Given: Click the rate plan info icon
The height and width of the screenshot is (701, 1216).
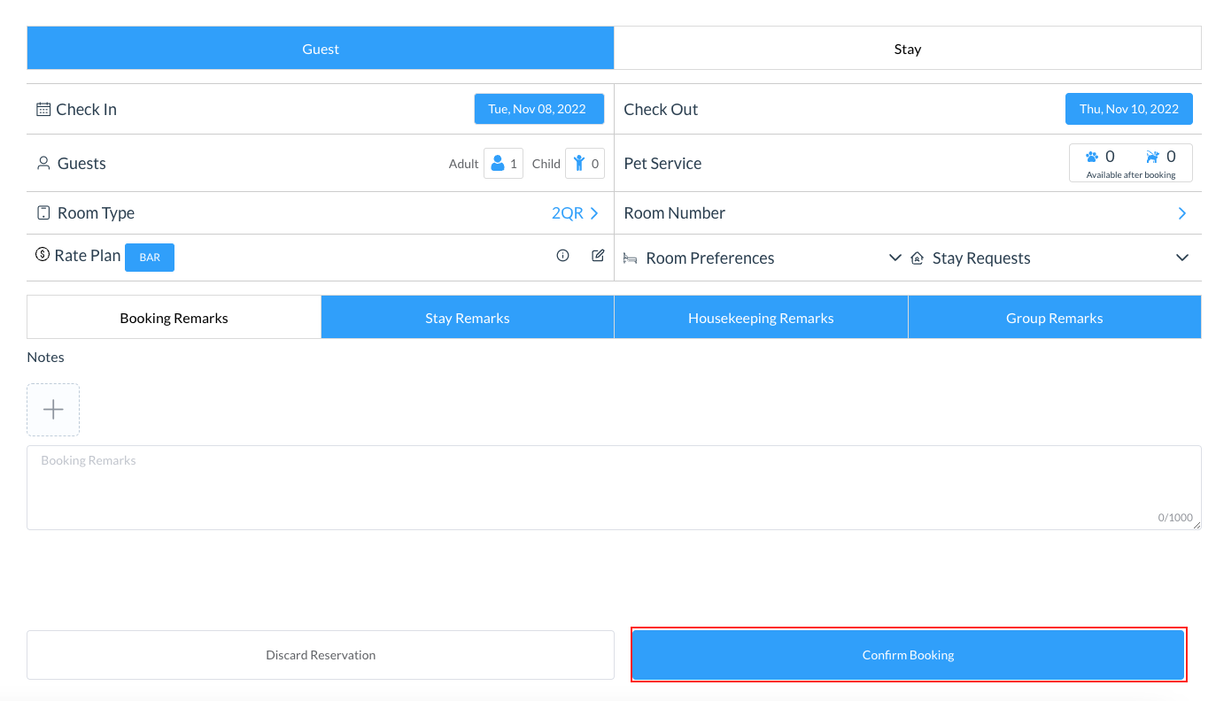Looking at the screenshot, I should [x=562, y=256].
